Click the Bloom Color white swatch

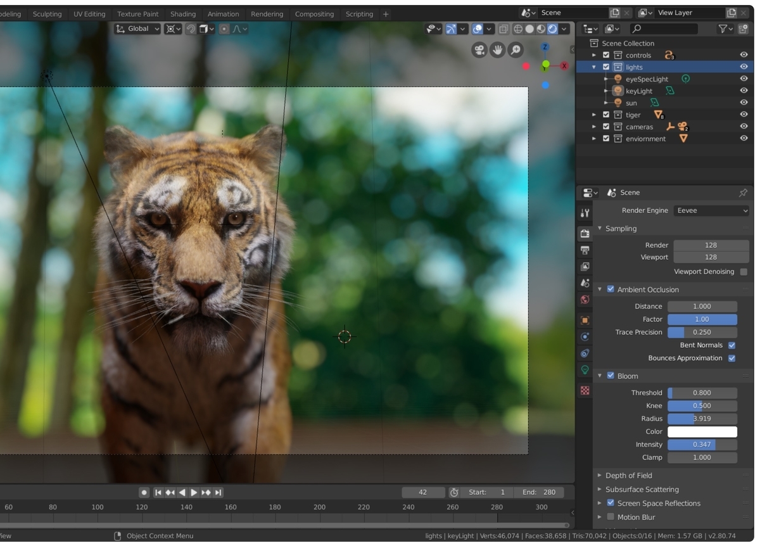tap(702, 432)
